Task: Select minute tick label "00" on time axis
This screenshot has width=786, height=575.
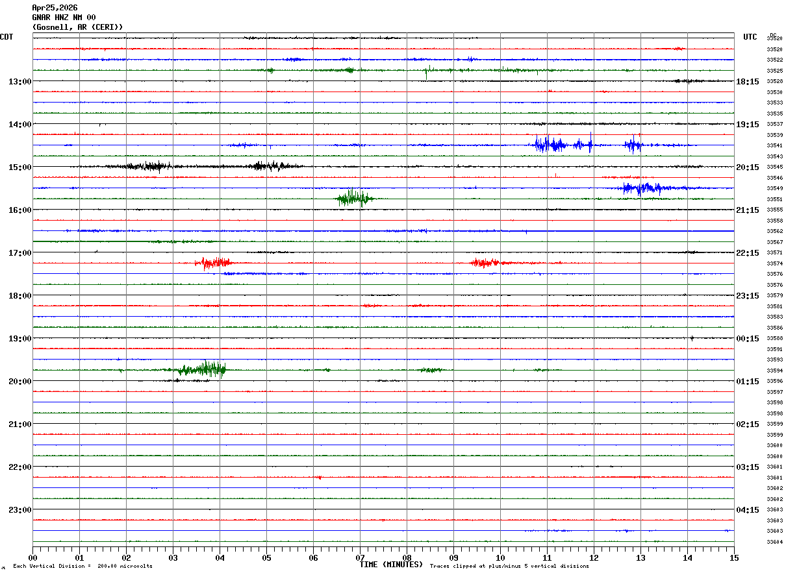Action: (32, 558)
